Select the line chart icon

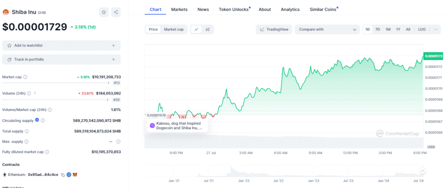coord(196,29)
